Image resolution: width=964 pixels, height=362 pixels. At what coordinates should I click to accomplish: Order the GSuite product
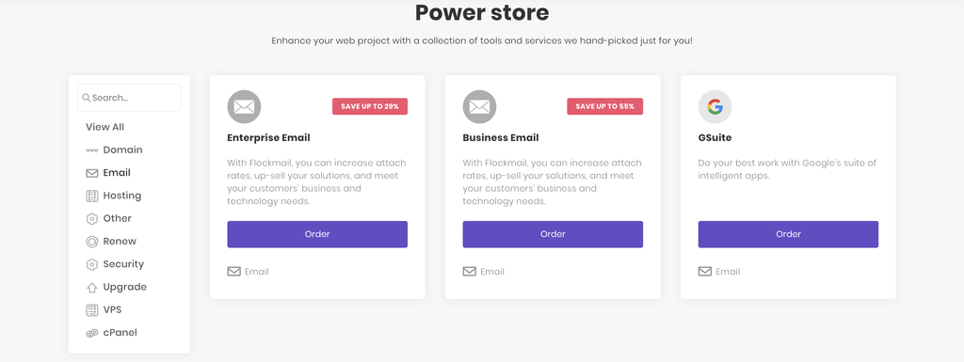[788, 234]
